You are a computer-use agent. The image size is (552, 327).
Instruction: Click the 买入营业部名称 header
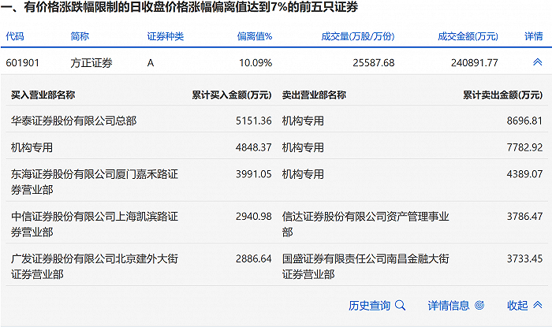click(43, 95)
